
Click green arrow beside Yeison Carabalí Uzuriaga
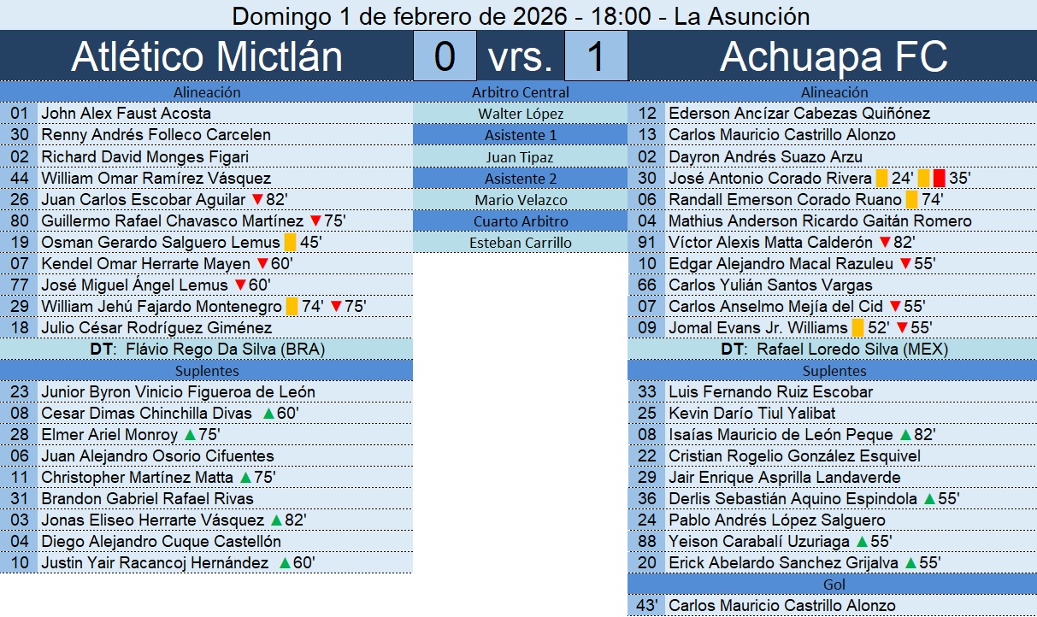pos(862,541)
